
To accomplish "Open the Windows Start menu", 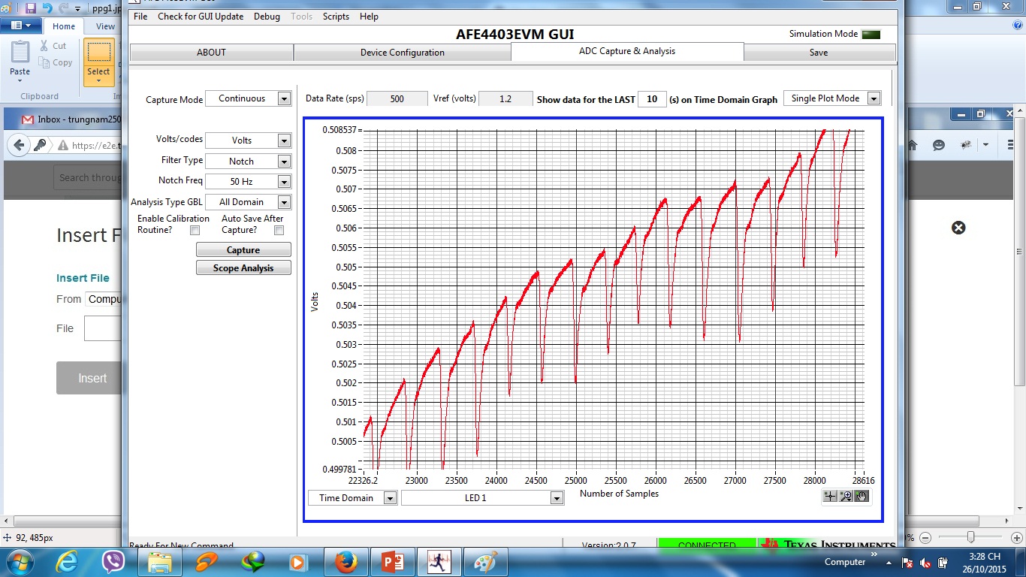I will [20, 561].
